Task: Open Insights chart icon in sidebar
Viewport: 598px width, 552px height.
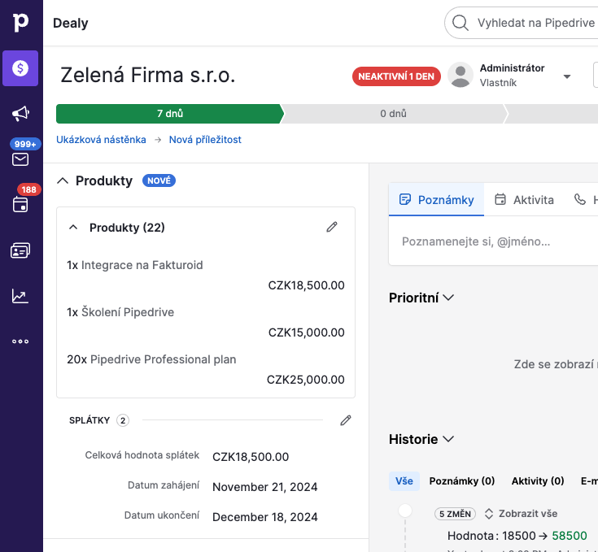Action: [21, 296]
